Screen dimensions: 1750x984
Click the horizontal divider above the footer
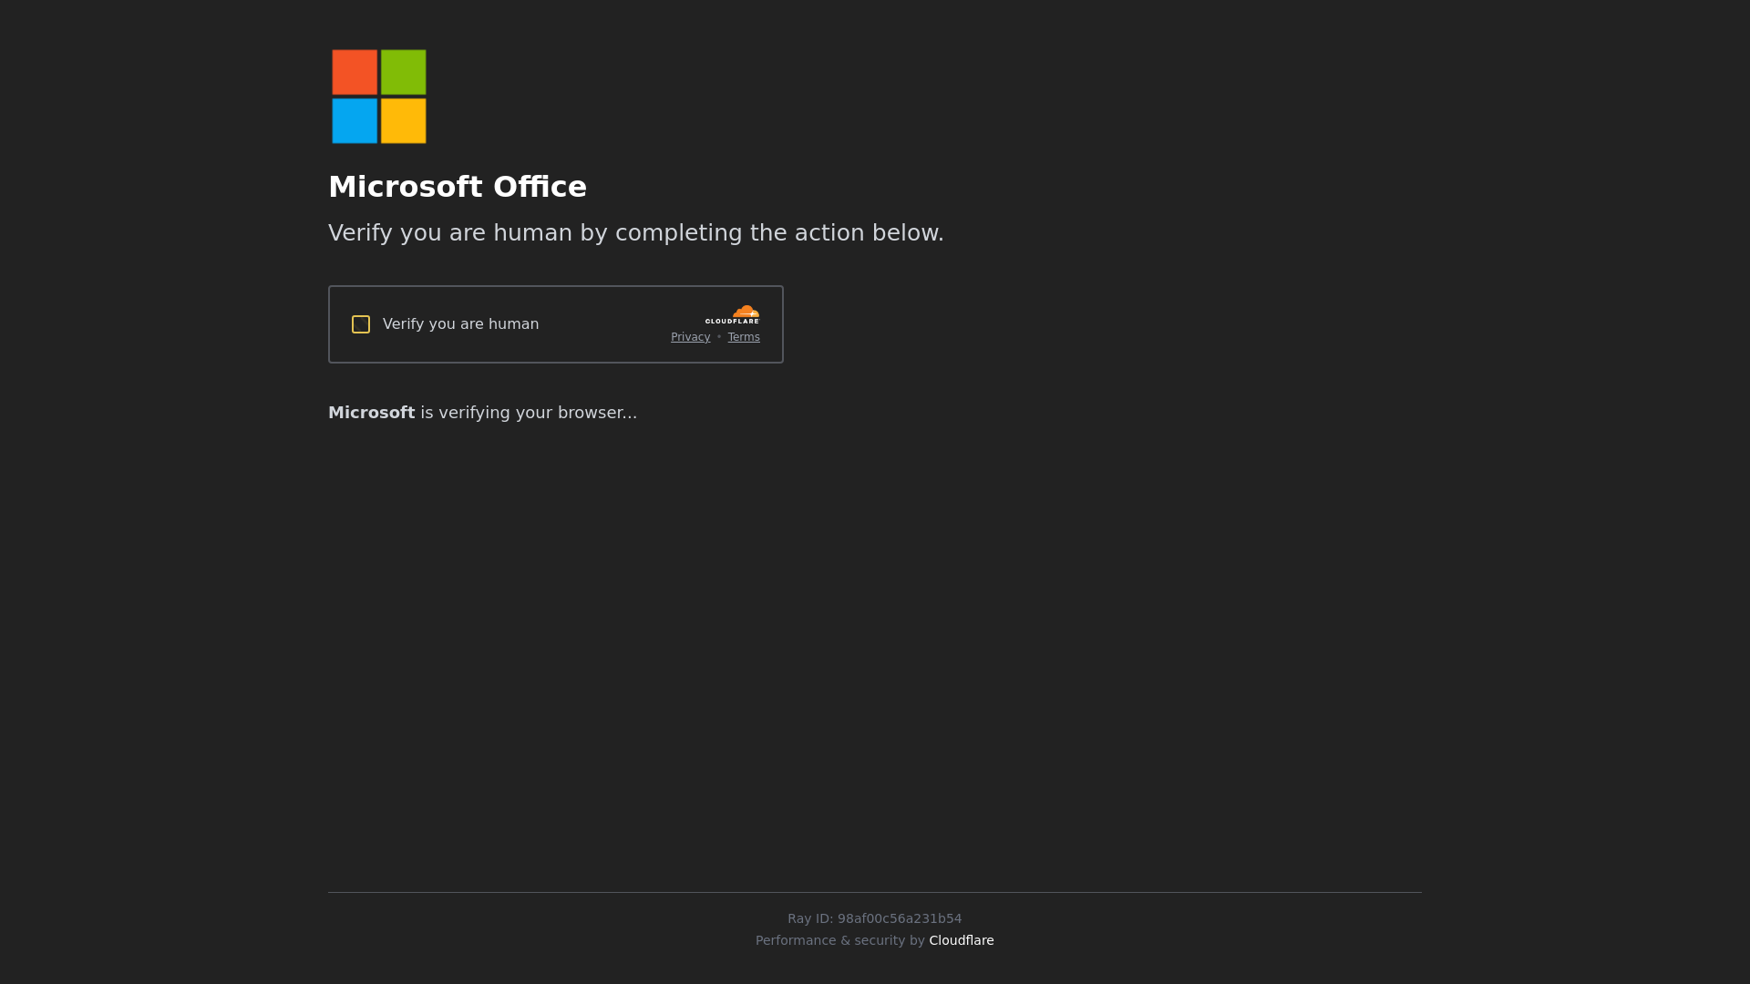[x=875, y=892]
